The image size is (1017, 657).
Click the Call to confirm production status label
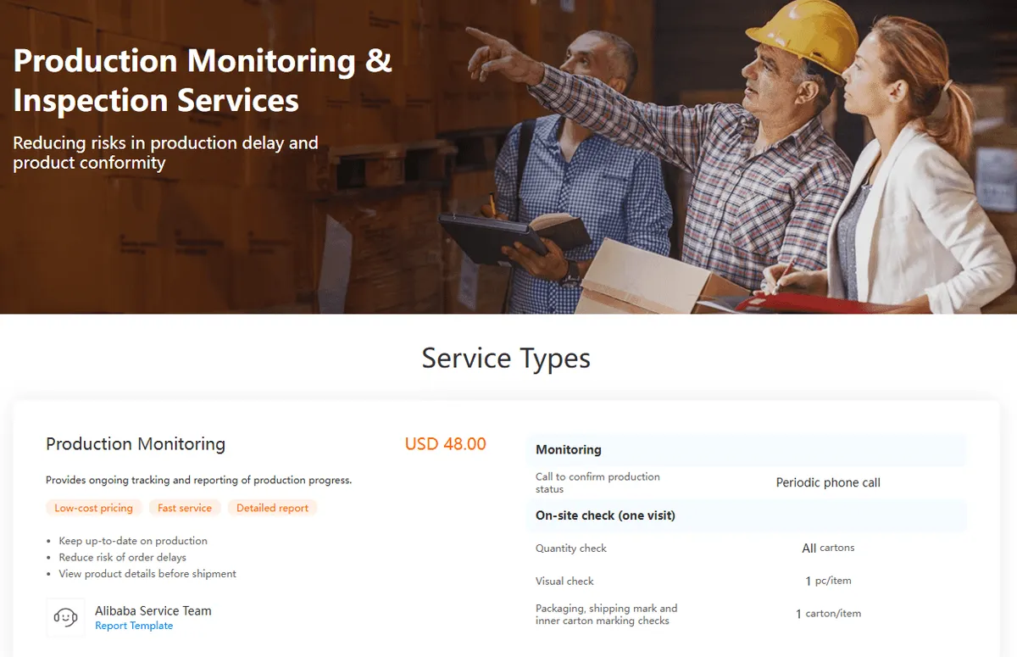tap(597, 483)
